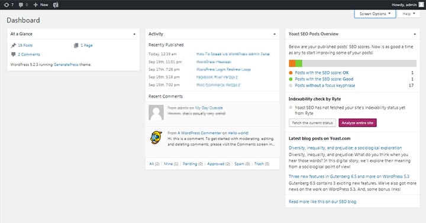Open the A WordPress Commenter author link

(199, 133)
